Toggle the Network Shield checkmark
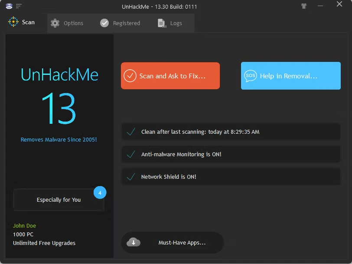 (x=130, y=177)
